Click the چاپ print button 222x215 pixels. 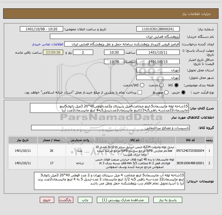click(x=85, y=200)
